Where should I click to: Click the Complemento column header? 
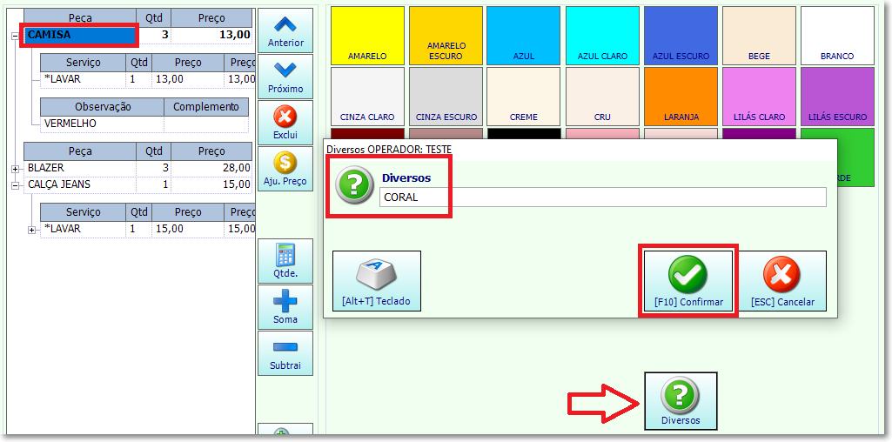[206, 106]
